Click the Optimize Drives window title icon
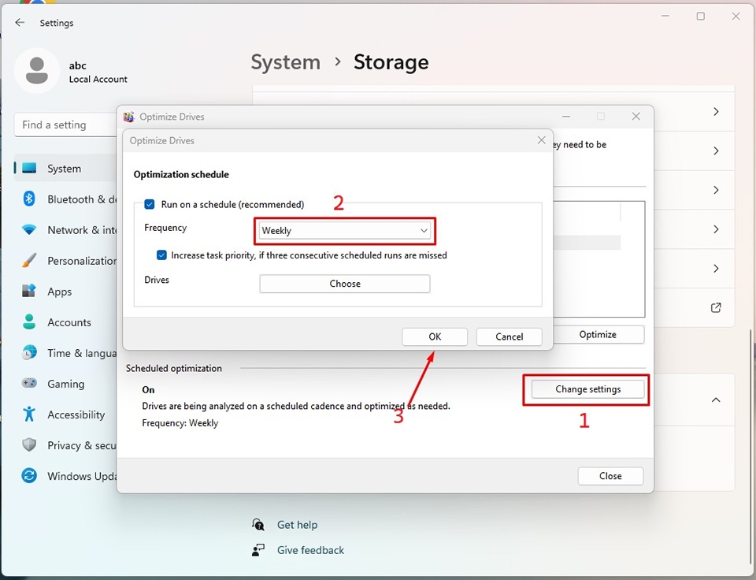Viewport: 756px width, 580px height. [x=128, y=117]
